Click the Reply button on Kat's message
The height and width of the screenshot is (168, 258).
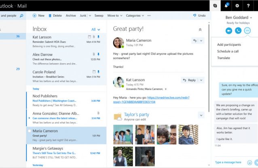(189, 80)
